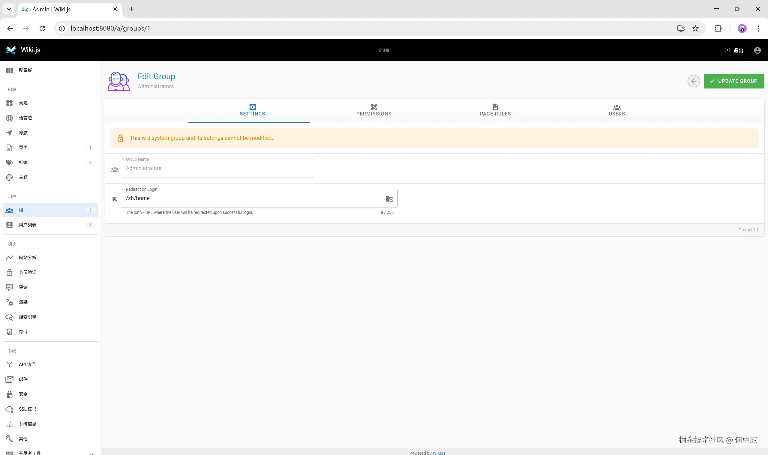This screenshot has width=768, height=455.
Task: Open 导航 navigation in the sidebar
Action: pyautogui.click(x=23, y=133)
